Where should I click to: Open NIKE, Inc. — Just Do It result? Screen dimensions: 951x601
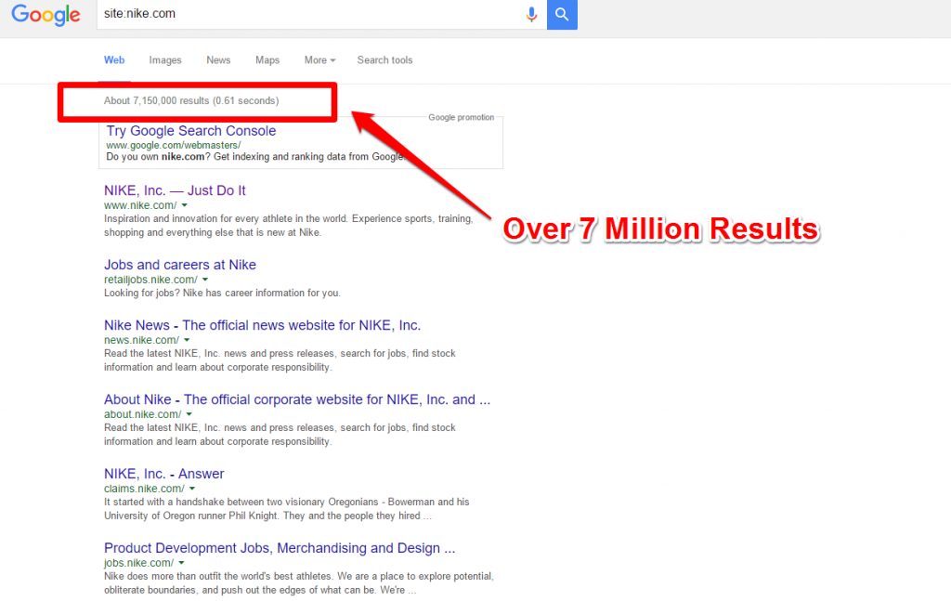point(175,190)
